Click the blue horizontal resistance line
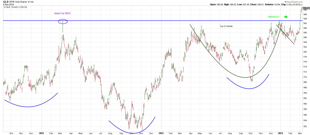Screen dimensions: 310x135 click(x=151, y=21)
